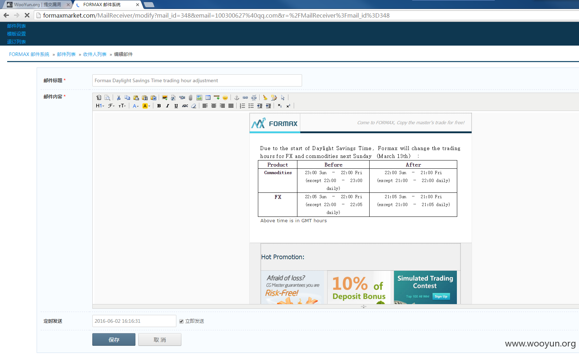Screen dimensions: 579x354
Task: Click the Insert horizontal line icon
Action: pos(217,98)
